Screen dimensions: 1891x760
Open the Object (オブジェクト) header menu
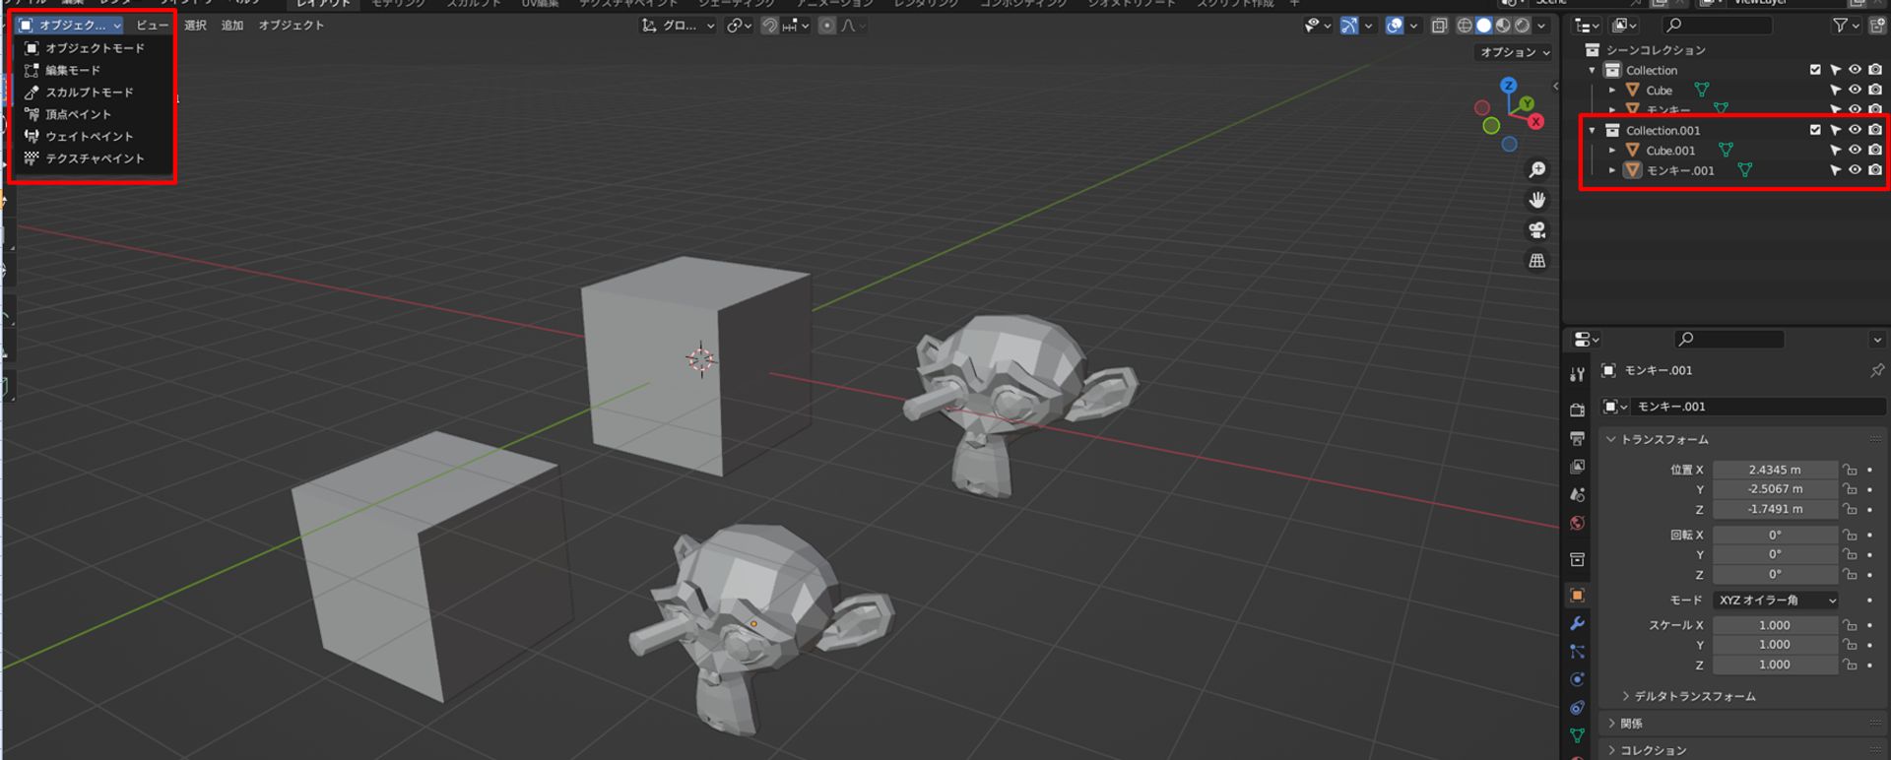292,26
